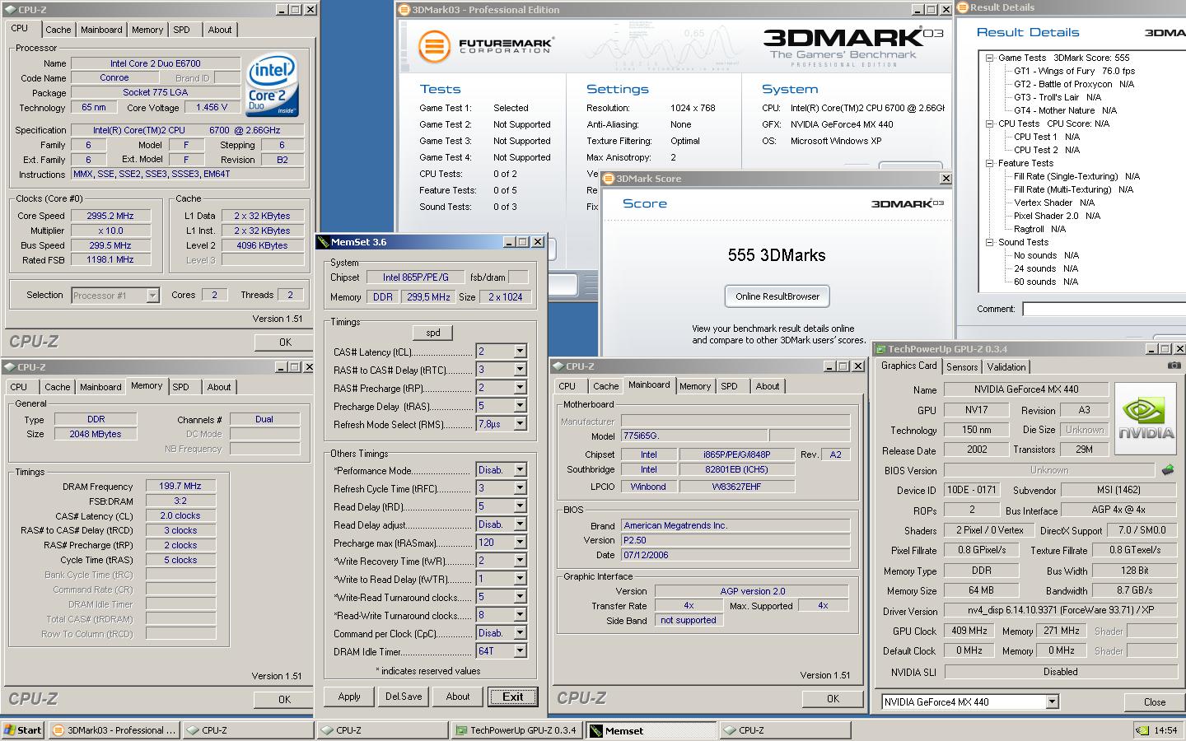The height and width of the screenshot is (741, 1186).
Task: Click the Intel Core 2 Duo logo
Action: point(273,86)
